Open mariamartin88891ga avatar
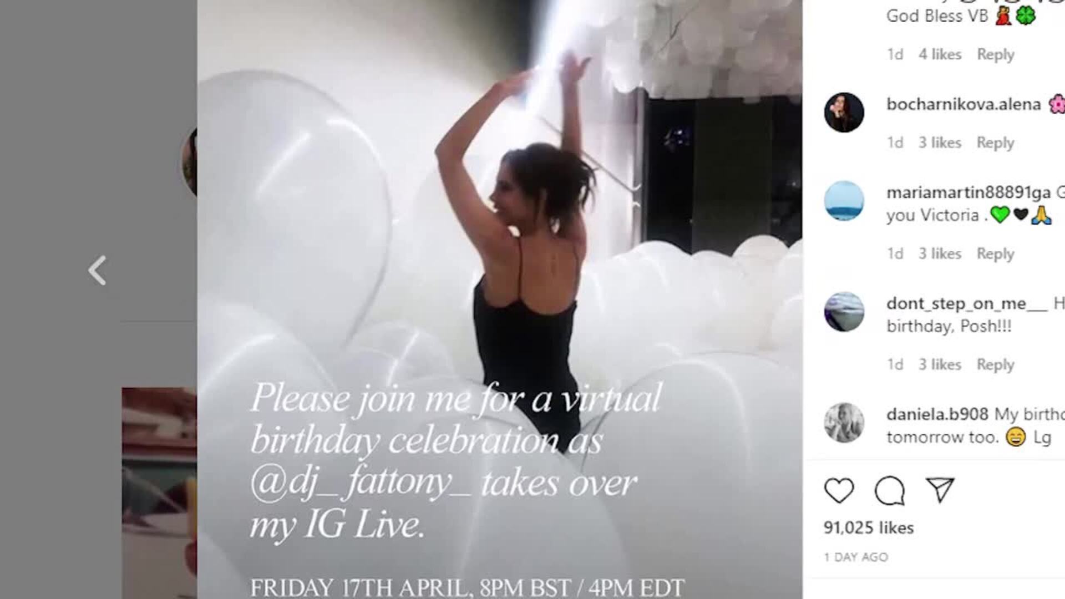This screenshot has width=1065, height=599. (844, 201)
